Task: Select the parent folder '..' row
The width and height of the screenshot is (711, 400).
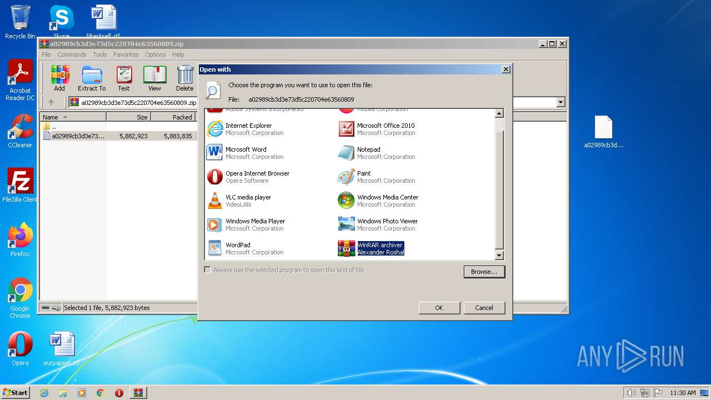Action: pyautogui.click(x=118, y=127)
